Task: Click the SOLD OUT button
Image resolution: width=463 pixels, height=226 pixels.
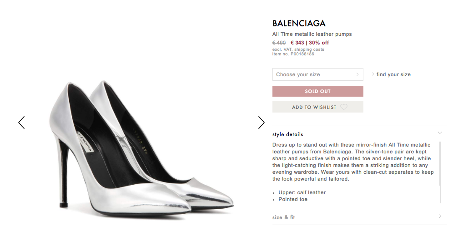Action: coord(318,91)
